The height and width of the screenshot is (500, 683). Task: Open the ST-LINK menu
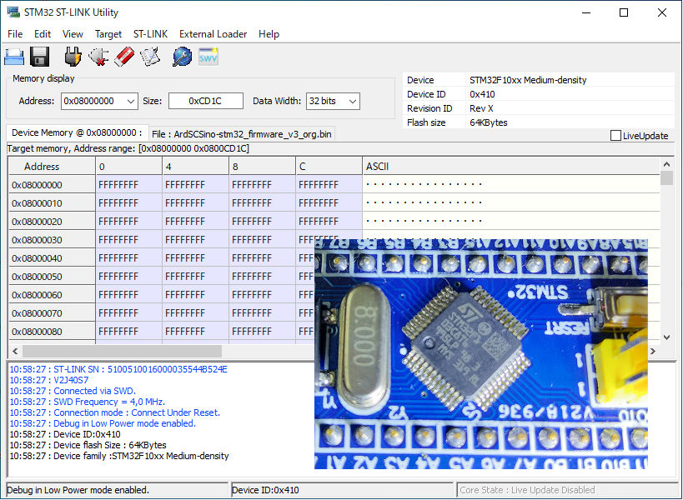[150, 34]
